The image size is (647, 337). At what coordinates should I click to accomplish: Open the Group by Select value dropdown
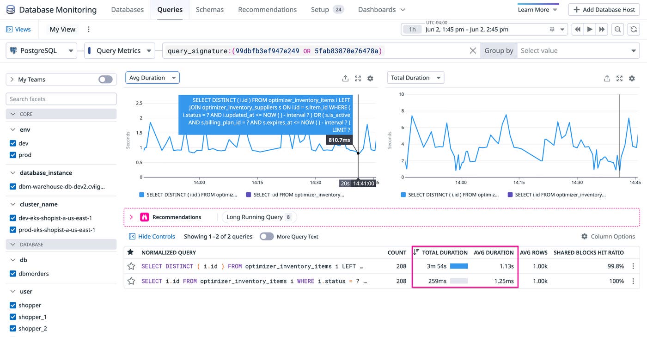click(x=578, y=51)
